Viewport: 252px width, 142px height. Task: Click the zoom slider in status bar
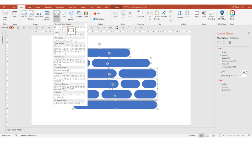[231, 136]
